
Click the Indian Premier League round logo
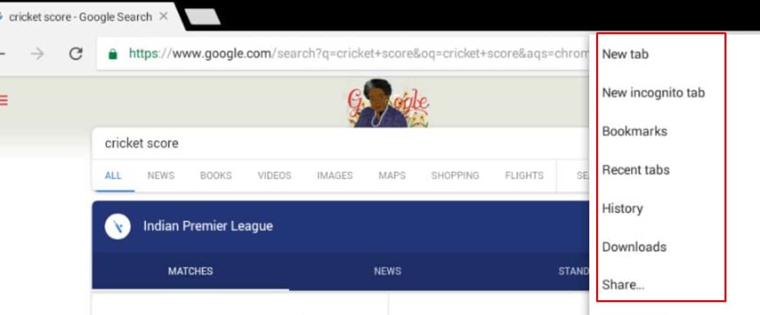pyautogui.click(x=118, y=226)
